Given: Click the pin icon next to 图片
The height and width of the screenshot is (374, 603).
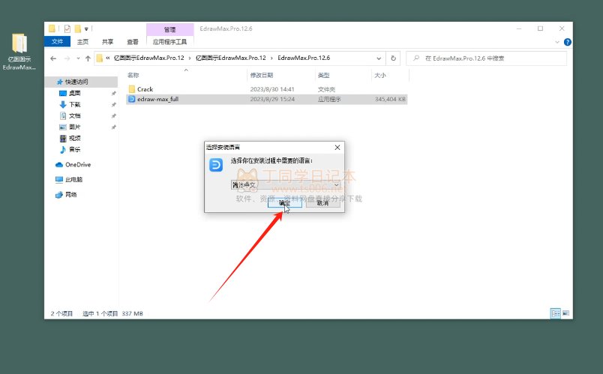Looking at the screenshot, I should (113, 127).
